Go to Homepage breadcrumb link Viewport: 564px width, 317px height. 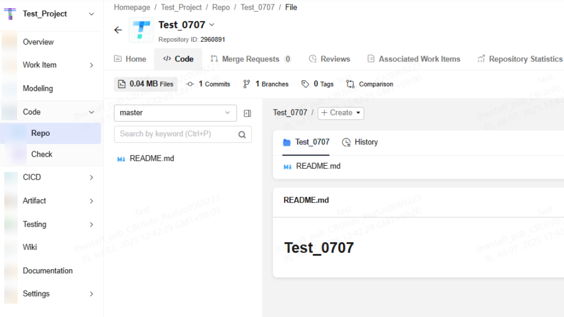click(132, 7)
